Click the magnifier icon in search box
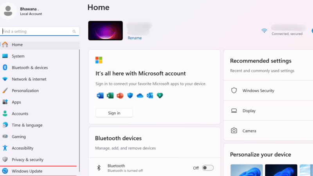The width and height of the screenshot is (313, 176). pos(74,31)
